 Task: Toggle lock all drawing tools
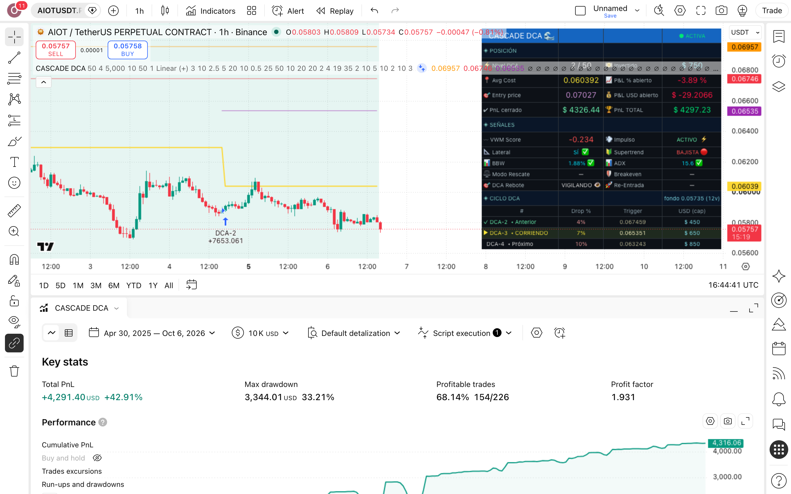[x=14, y=301]
